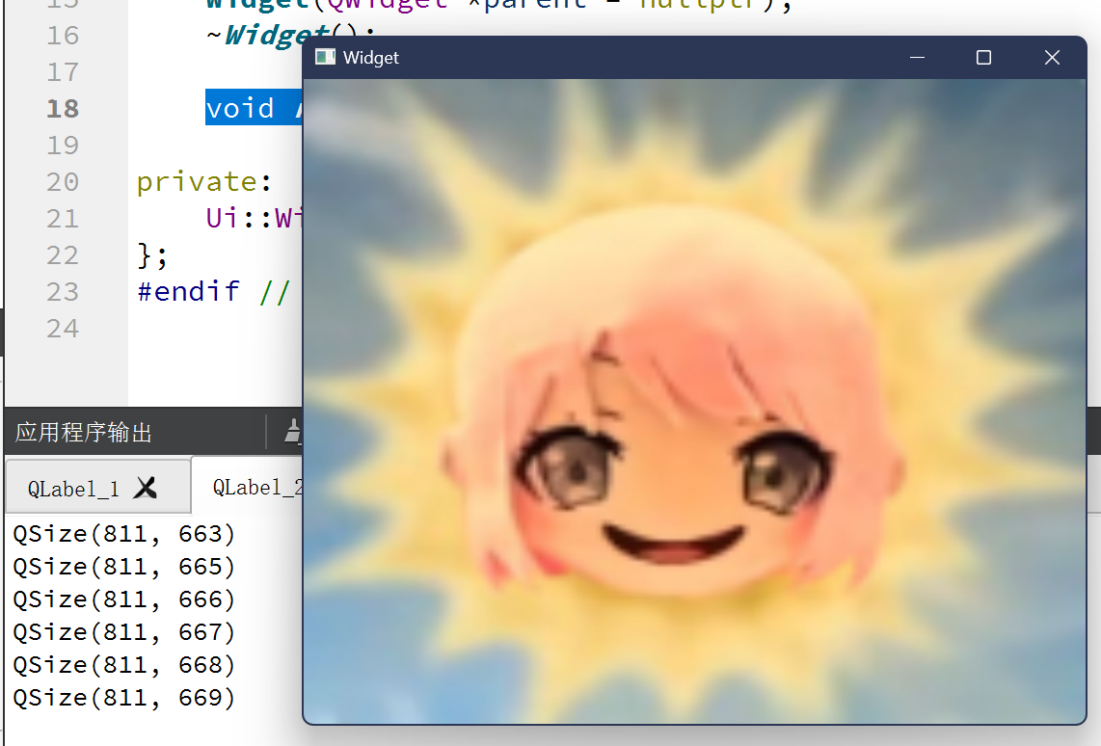Click the Widget window title icon

[x=325, y=58]
